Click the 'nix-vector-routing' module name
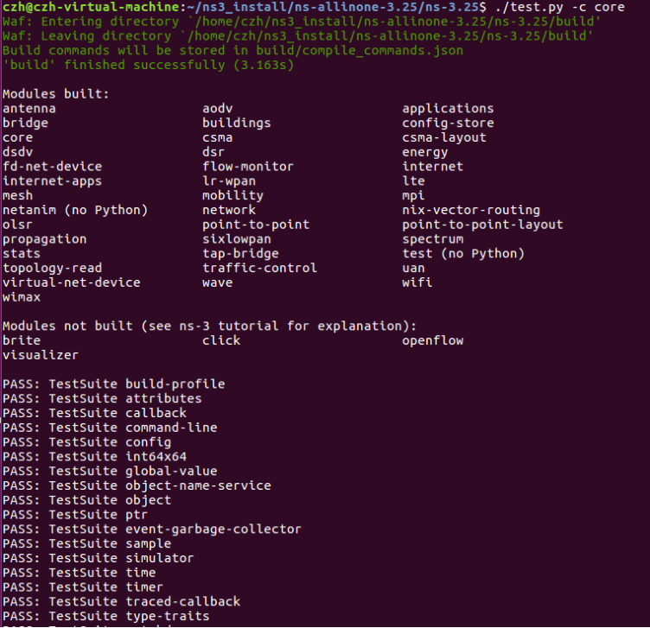The image size is (650, 628). pos(471,211)
